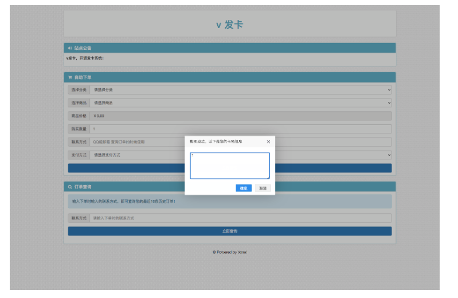This screenshot has width=458, height=298.
Task: Click the speaker icon beside 站点公告
Action: coord(70,48)
